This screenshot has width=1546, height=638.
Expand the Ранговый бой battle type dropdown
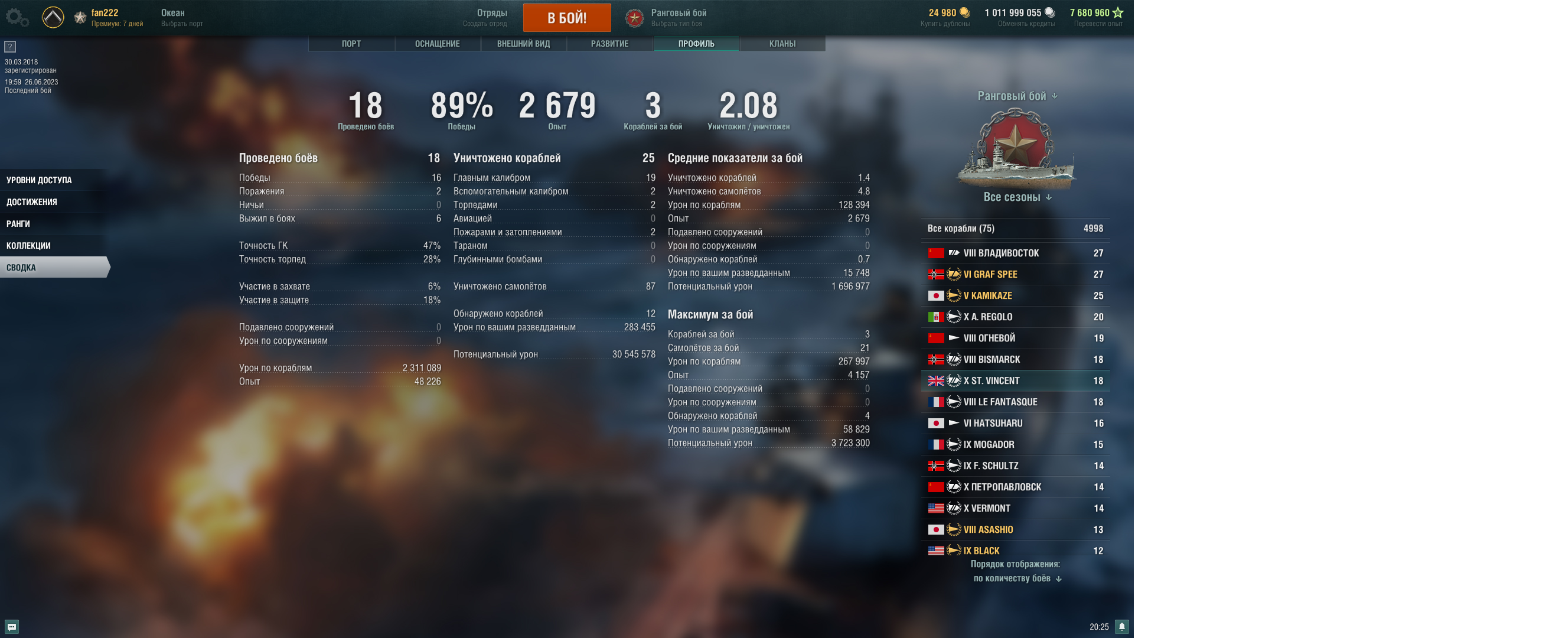tap(1017, 96)
